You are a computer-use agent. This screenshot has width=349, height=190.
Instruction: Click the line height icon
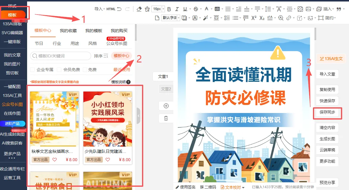(x=268, y=9)
